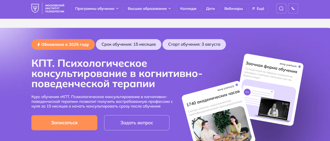330x141 pixels.
Task: Click the Срок обучения: 15 месяцев pill
Action: 129,44
